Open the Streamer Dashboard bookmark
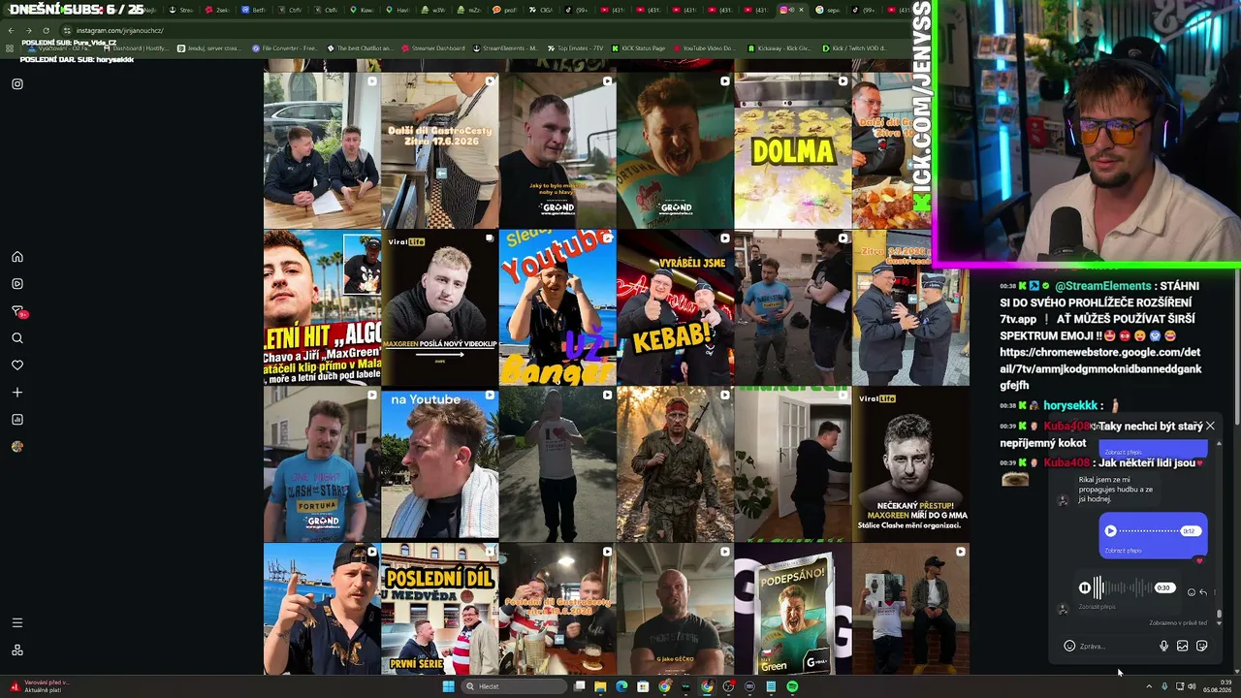The image size is (1241, 698). click(431, 48)
